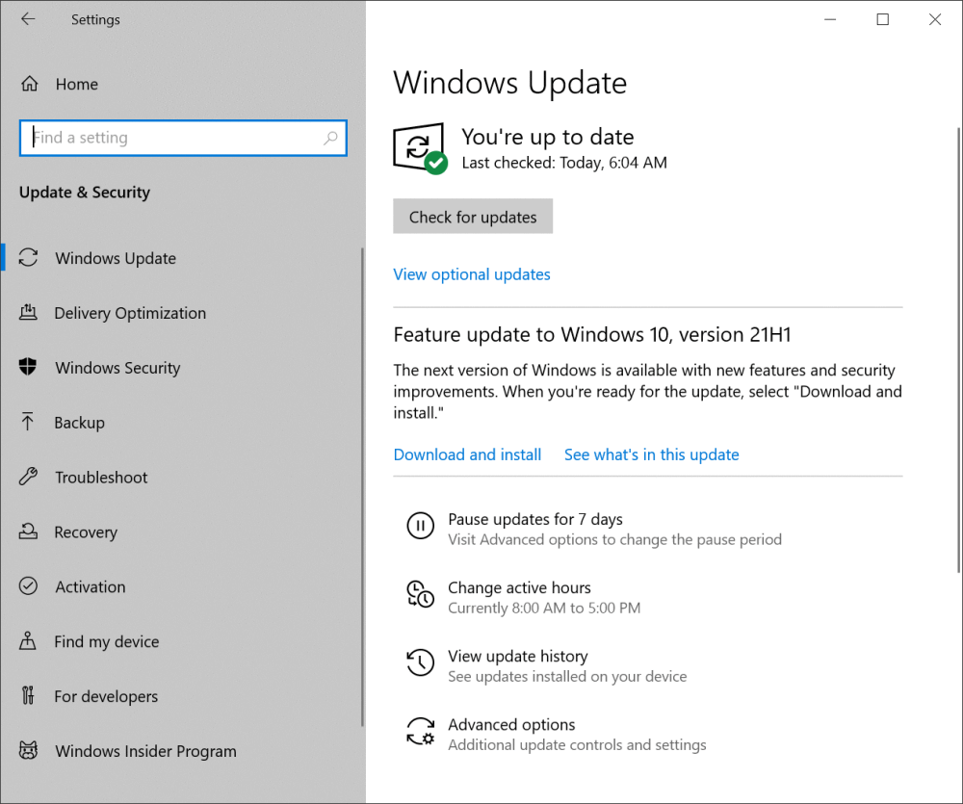Focus the Find a setting search box
Screen dimensions: 963x804
(183, 138)
